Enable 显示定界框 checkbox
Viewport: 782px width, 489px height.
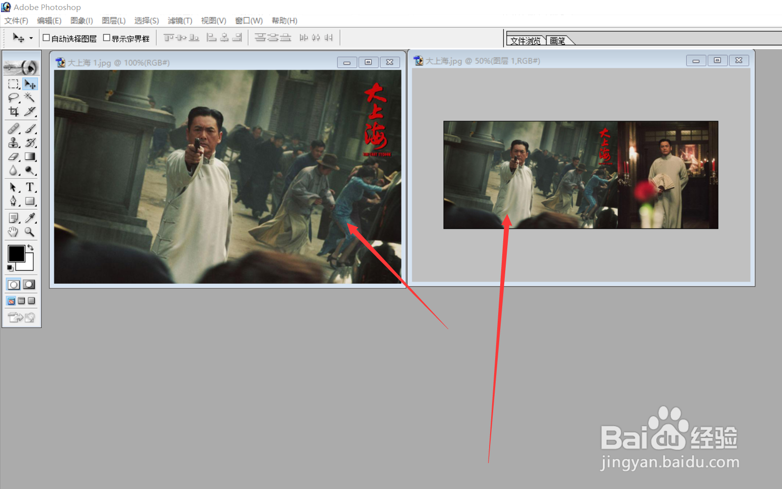click(106, 38)
